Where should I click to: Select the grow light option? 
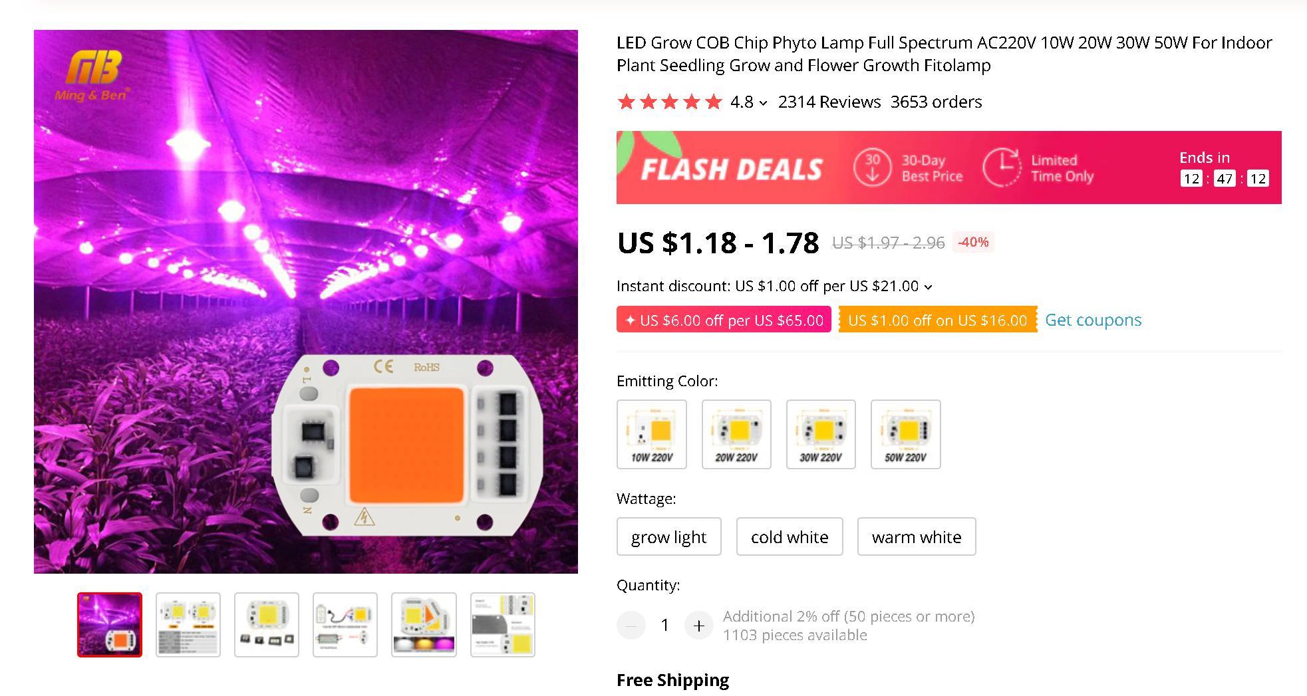(x=668, y=536)
